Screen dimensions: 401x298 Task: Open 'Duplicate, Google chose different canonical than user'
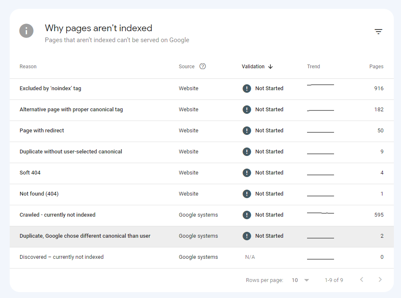pos(85,236)
